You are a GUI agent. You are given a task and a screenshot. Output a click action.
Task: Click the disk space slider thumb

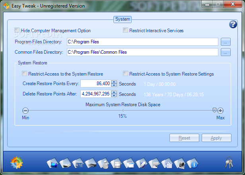[x=214, y=110]
